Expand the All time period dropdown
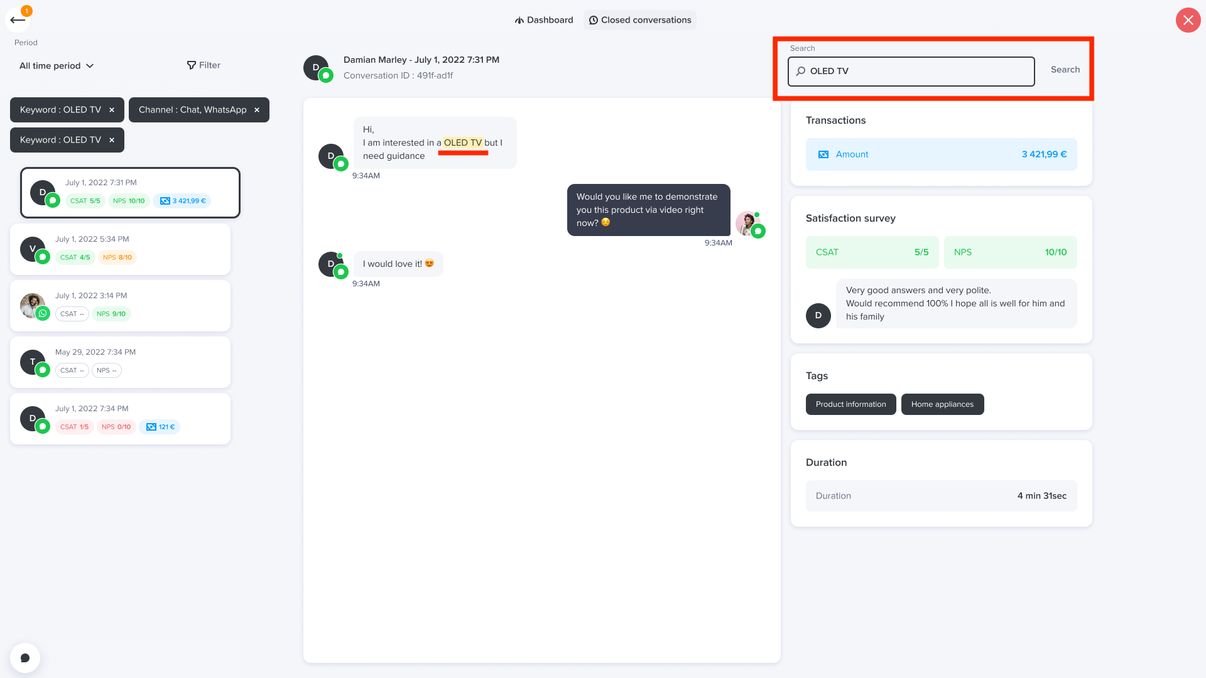 pos(57,66)
